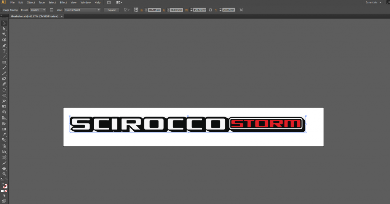This screenshot has height=204, width=390.
Task: Pick the Magic Wand tool
Action: tap(4, 34)
